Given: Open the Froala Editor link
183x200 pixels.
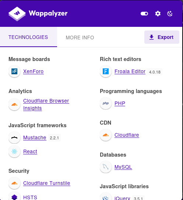Looking at the screenshot, I should (x=130, y=71).
